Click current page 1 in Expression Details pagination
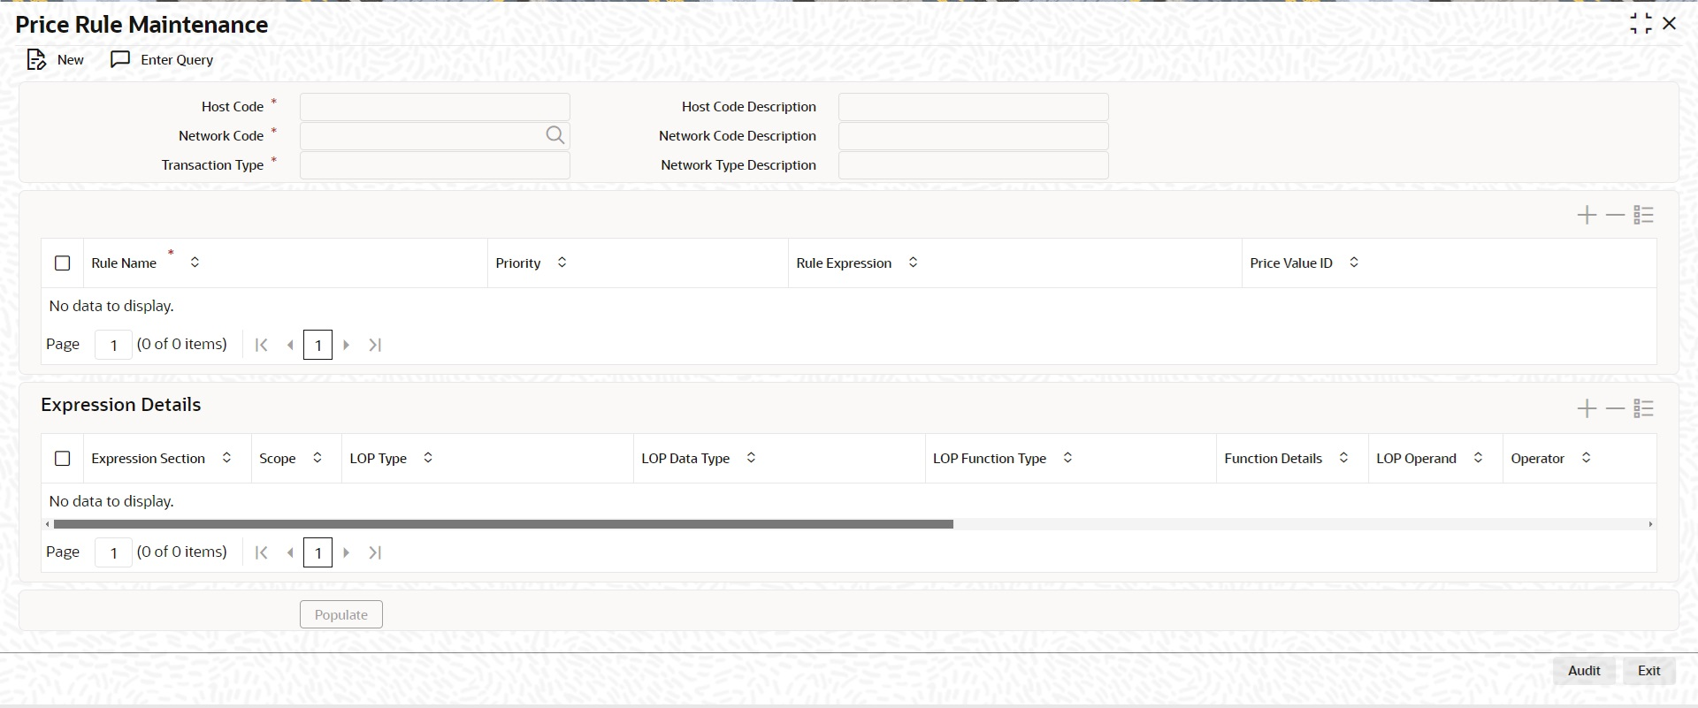Viewport: 1698px width, 708px height. [317, 552]
